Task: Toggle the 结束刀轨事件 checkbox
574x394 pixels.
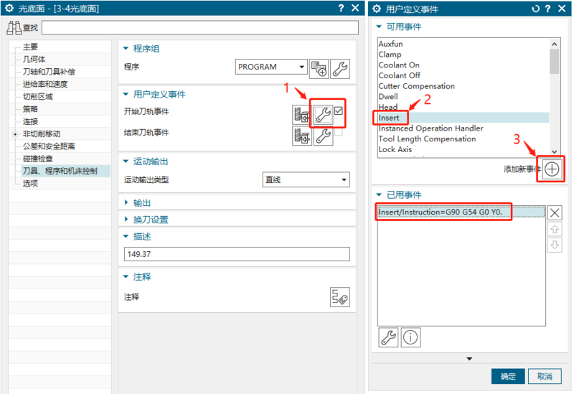Action: pyautogui.click(x=339, y=132)
